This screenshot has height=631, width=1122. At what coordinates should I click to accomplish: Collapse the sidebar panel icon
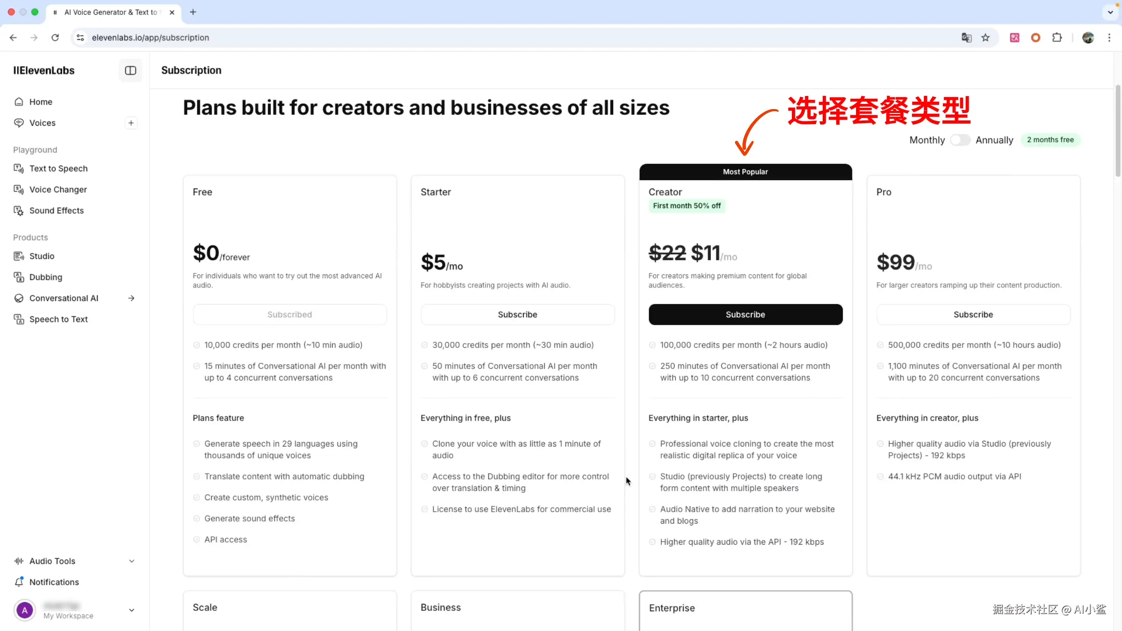[130, 71]
